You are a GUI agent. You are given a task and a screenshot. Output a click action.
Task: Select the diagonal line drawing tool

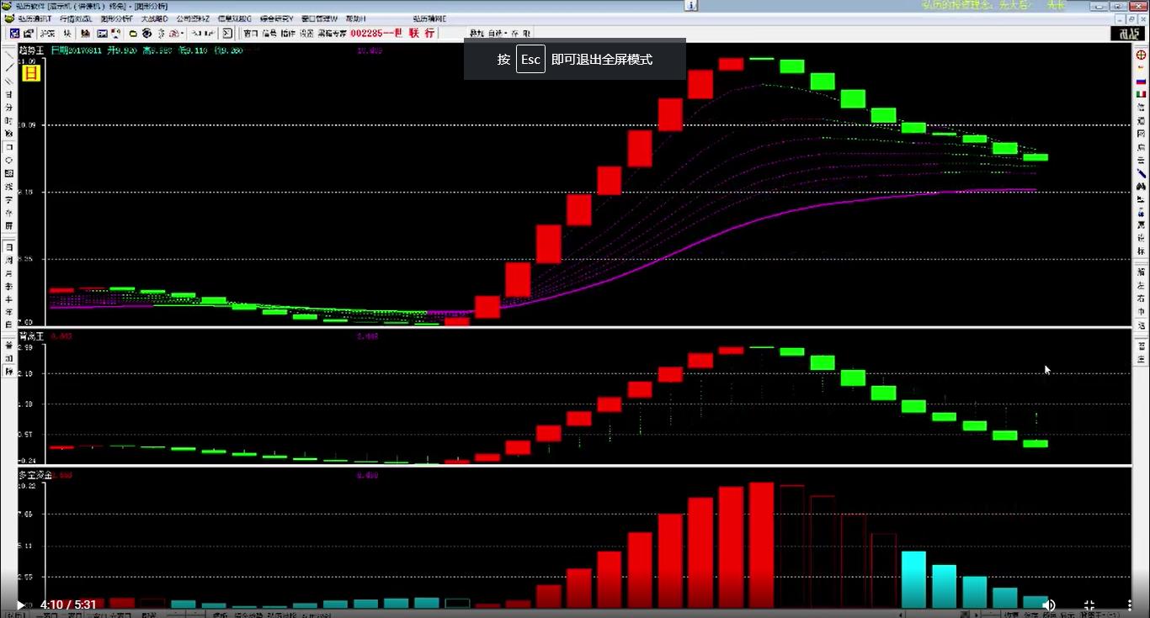point(9,67)
